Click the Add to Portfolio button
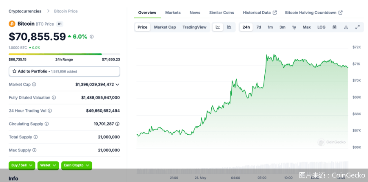This screenshot has width=368, height=182. (x=64, y=71)
